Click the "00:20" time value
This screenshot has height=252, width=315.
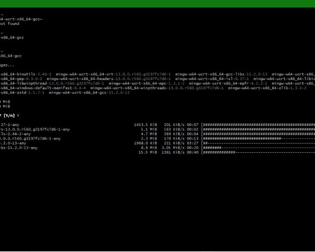coord(192,148)
